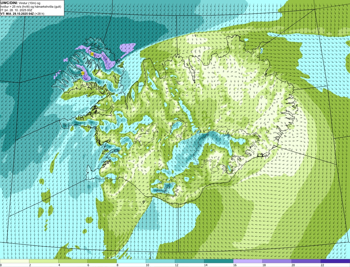The width and height of the screenshot is (350, 267).
Task: Click the yellow gust marker labeled 28
Action: [x=92, y=54]
